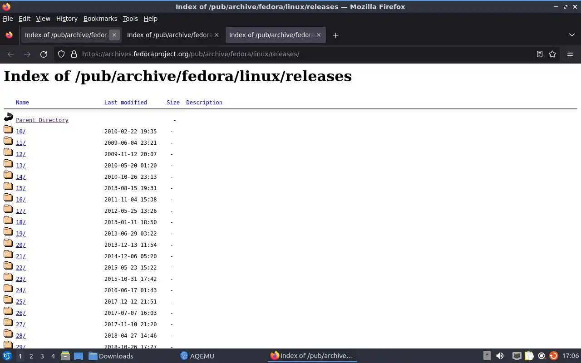Viewport: 581px width, 363px height.
Task: Open the desktop start menu icon in taskbar
Action: click(x=7, y=356)
